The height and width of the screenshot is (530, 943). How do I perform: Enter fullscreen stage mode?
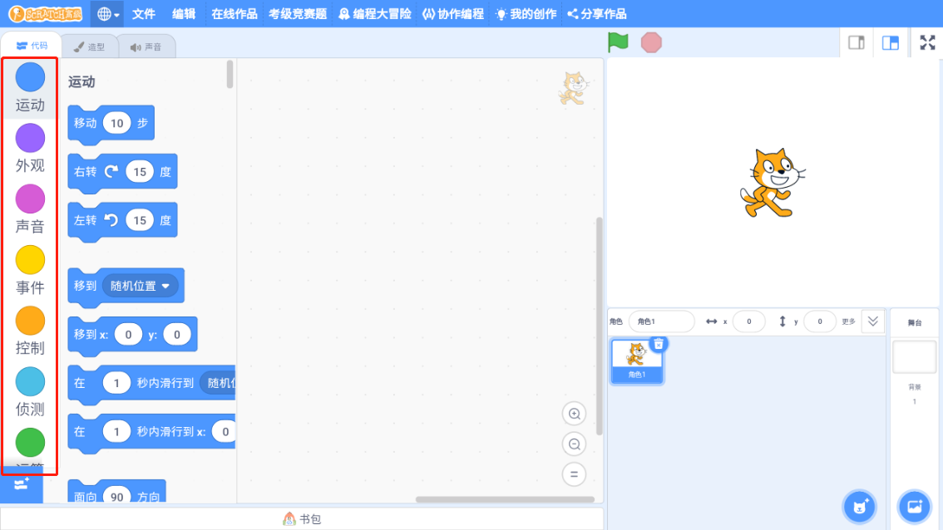(x=927, y=42)
